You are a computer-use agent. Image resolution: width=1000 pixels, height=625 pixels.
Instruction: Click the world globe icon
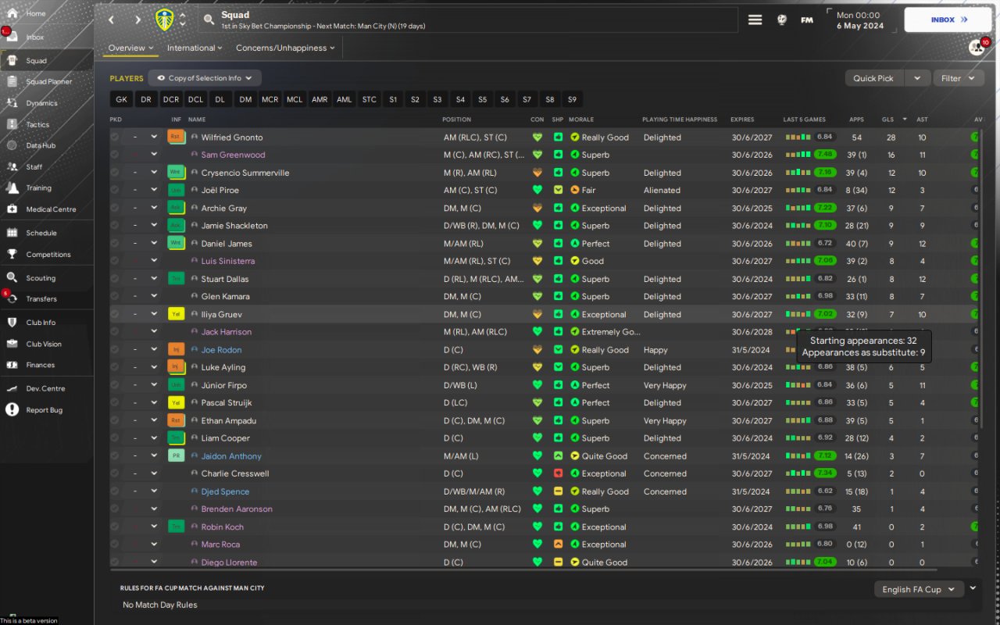point(782,20)
